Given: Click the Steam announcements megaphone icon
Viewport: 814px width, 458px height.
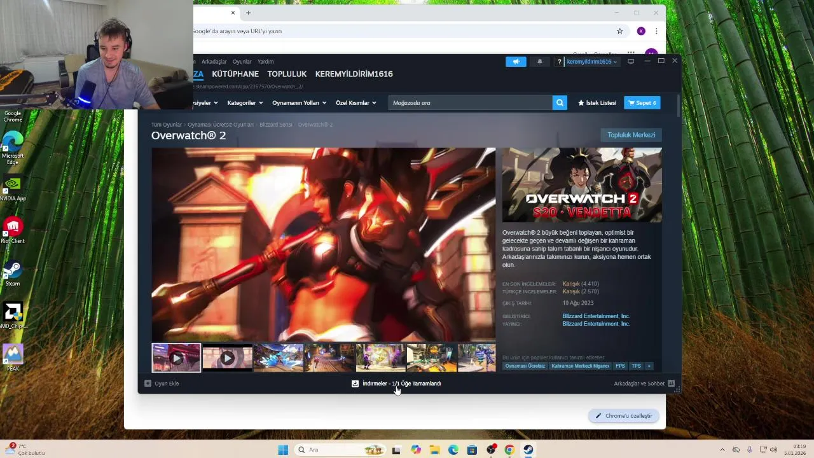Looking at the screenshot, I should click(x=516, y=62).
